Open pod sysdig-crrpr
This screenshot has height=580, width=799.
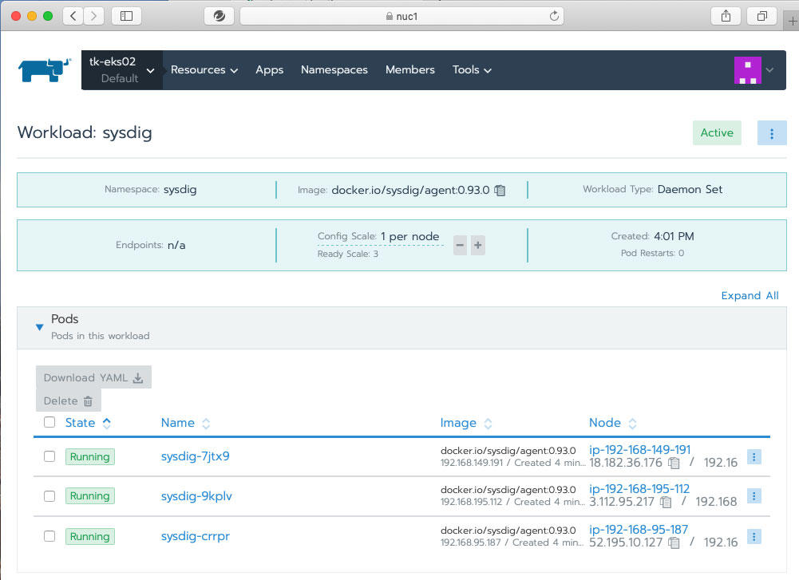tap(196, 536)
